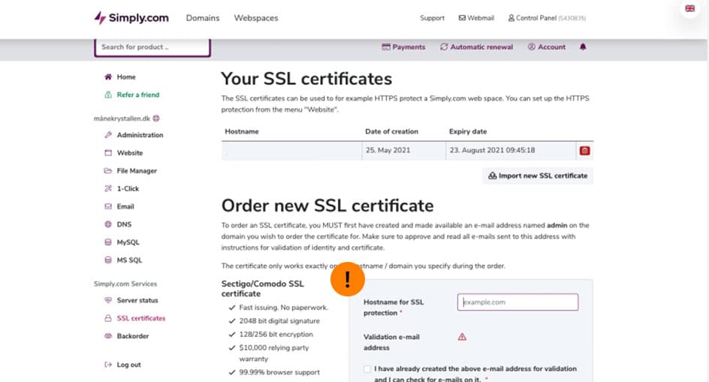Click the Automatic renewal refresh icon
Screen dimensions: 709x382
pos(444,47)
